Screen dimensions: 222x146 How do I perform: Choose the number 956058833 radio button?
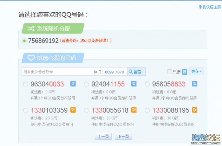pyautogui.click(x=147, y=84)
